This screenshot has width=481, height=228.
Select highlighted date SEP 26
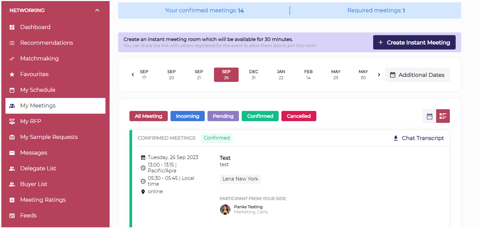(226, 75)
